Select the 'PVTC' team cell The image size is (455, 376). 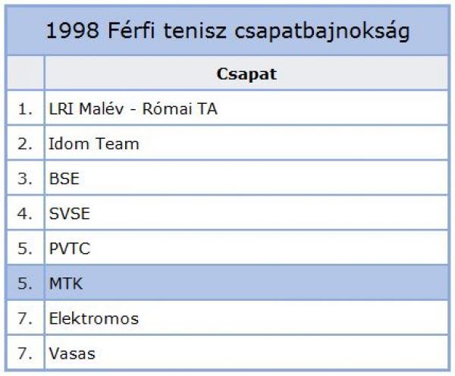[x=246, y=248]
